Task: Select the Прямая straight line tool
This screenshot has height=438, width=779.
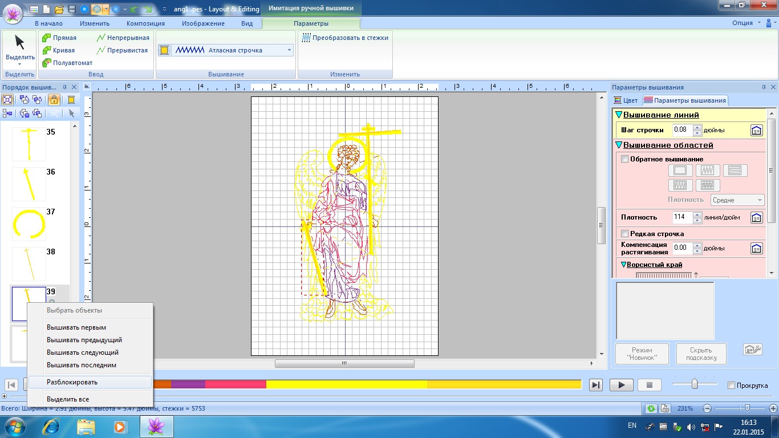Action: point(59,38)
